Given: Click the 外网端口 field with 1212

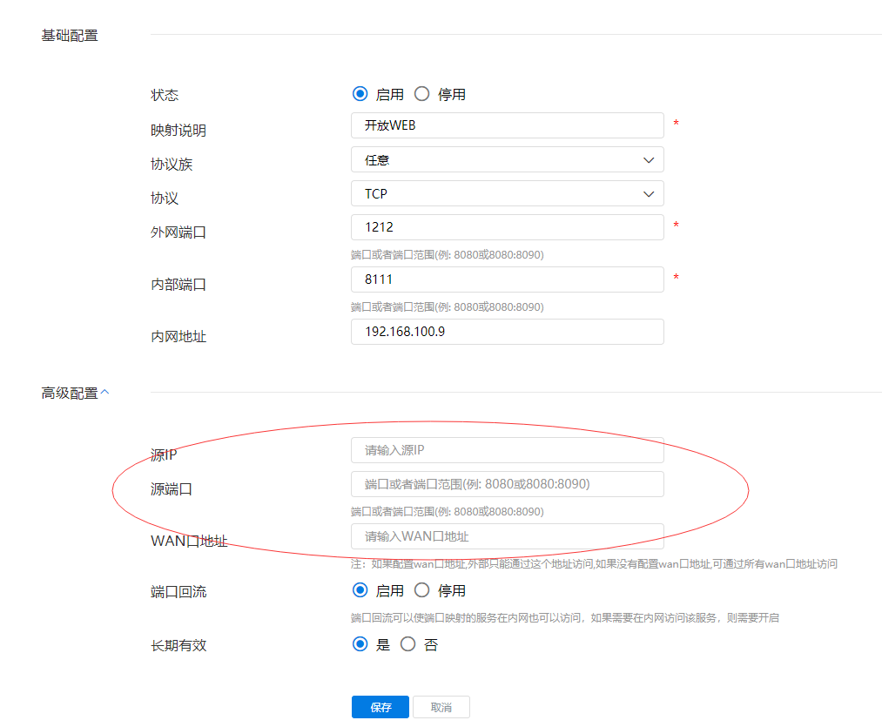Looking at the screenshot, I should (x=507, y=227).
